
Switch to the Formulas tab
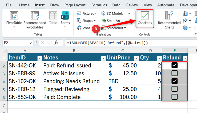[x=99, y=5]
